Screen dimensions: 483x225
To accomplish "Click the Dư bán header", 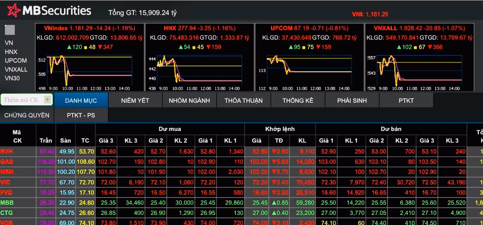I will point(391,129).
